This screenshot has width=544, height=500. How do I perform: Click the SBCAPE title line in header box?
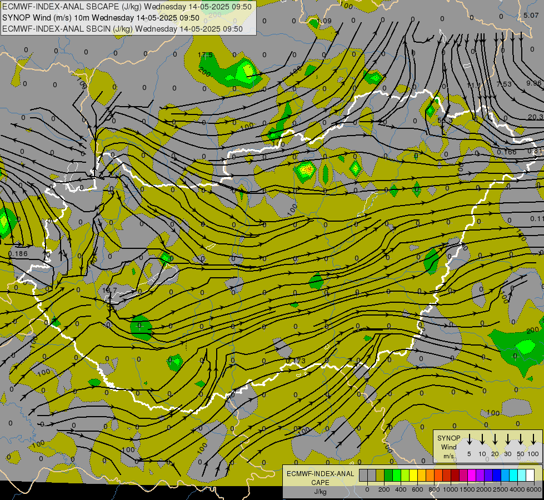pos(127,7)
